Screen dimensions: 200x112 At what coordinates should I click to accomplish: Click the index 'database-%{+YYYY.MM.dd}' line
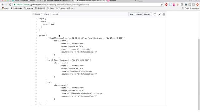tap(77, 71)
